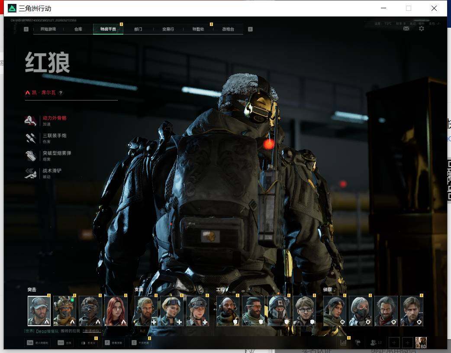Screen dimensions: 451x353
Task: Go to the 交易行 tab
Action: click(168, 29)
